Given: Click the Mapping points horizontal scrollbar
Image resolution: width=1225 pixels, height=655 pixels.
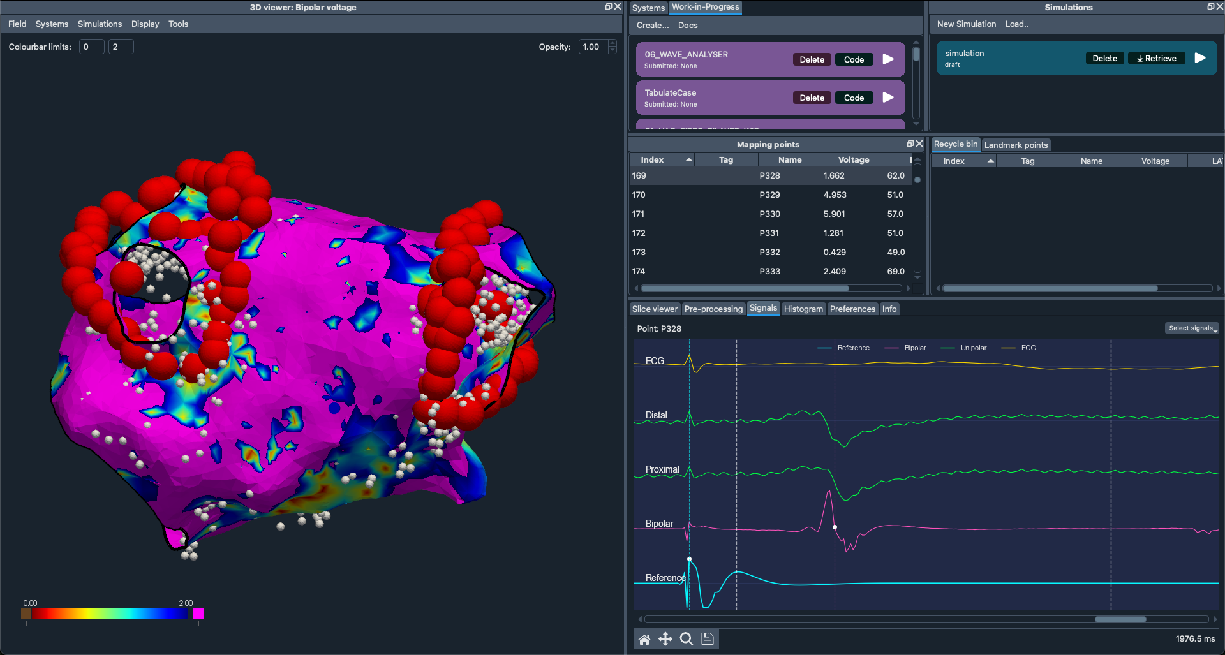Looking at the screenshot, I should point(745,288).
